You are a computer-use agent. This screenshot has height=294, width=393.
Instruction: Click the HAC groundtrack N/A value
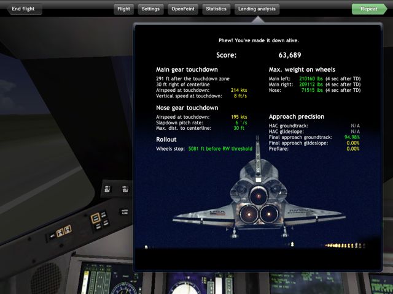point(356,126)
